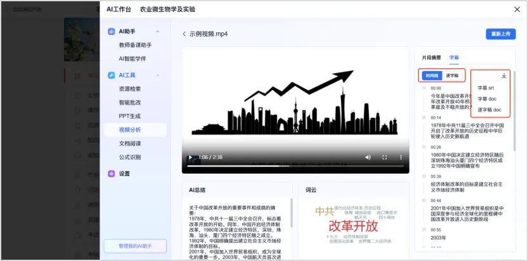Open the 片段摘要 tab

pyautogui.click(x=432, y=58)
